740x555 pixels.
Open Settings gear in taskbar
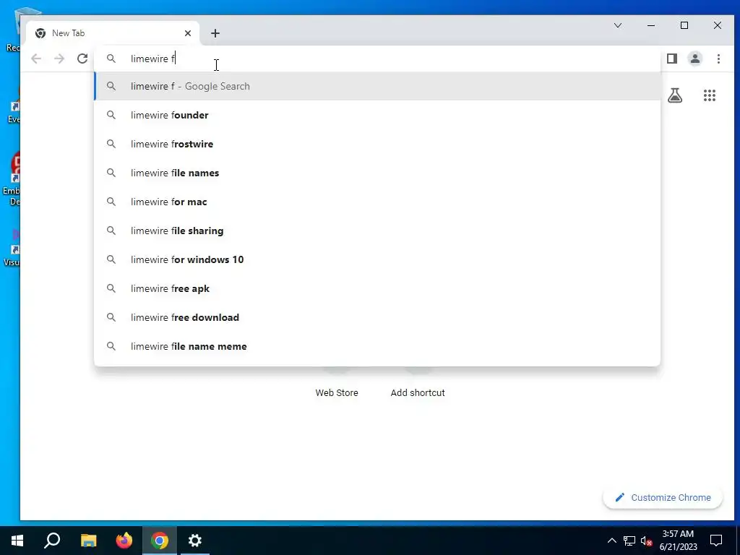(195, 541)
